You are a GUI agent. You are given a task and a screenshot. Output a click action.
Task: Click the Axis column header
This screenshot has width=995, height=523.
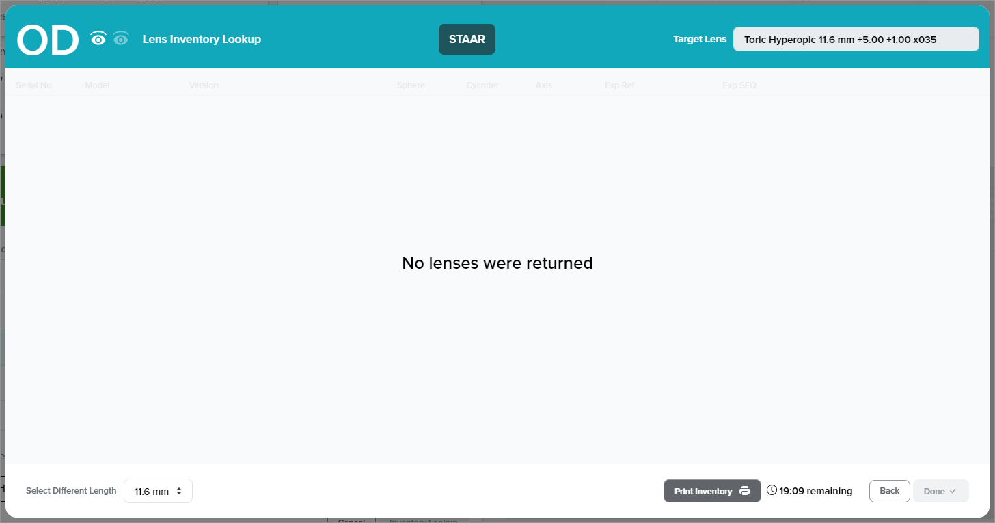(544, 85)
